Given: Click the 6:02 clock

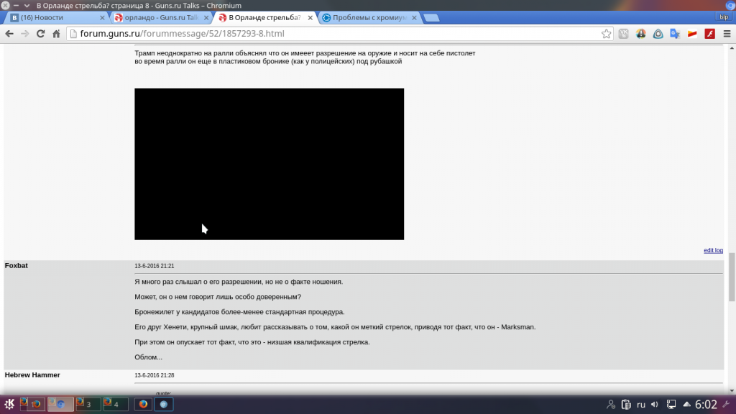Looking at the screenshot, I should 706,404.
